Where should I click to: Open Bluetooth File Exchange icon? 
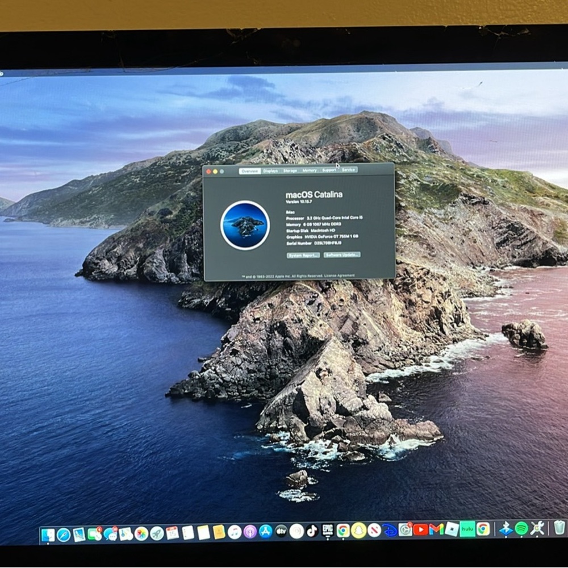(x=506, y=529)
